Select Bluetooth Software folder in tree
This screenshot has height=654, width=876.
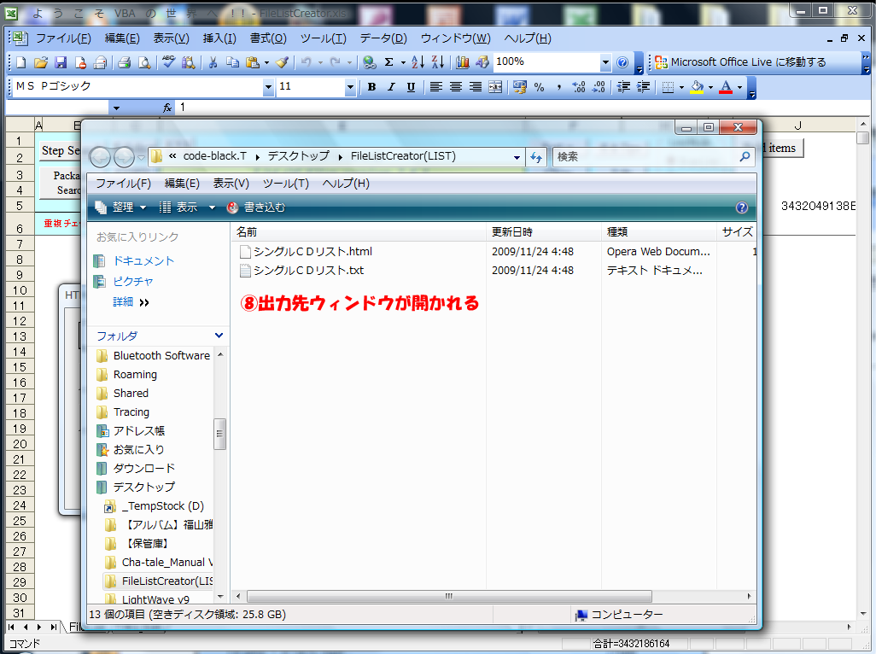point(161,356)
